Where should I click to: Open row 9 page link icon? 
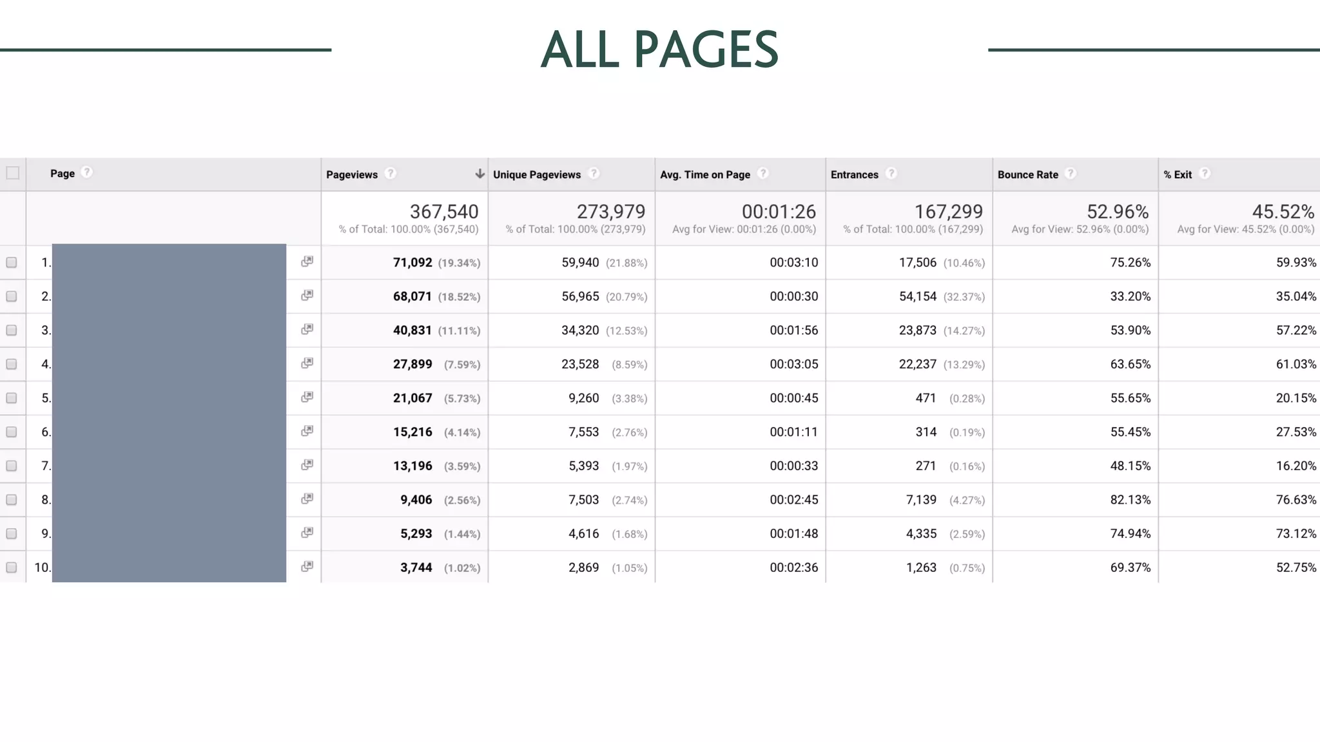[307, 532]
